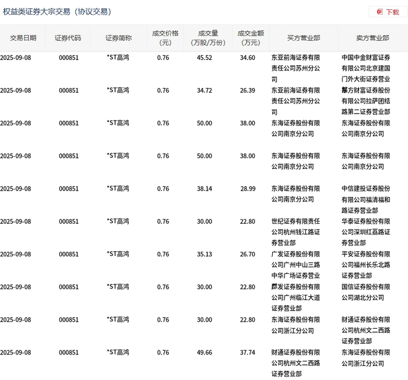Click buyer 财通证券 in the 49.66 row
The height and width of the screenshot is (380, 408).
point(296,363)
